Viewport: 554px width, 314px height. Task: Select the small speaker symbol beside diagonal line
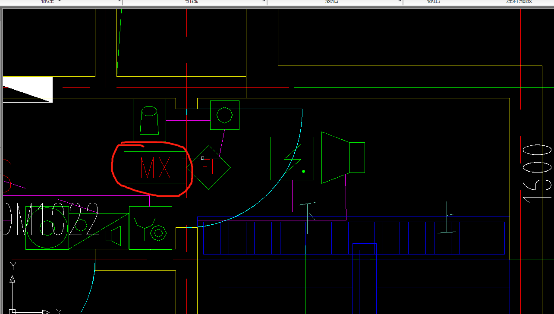tap(113, 236)
